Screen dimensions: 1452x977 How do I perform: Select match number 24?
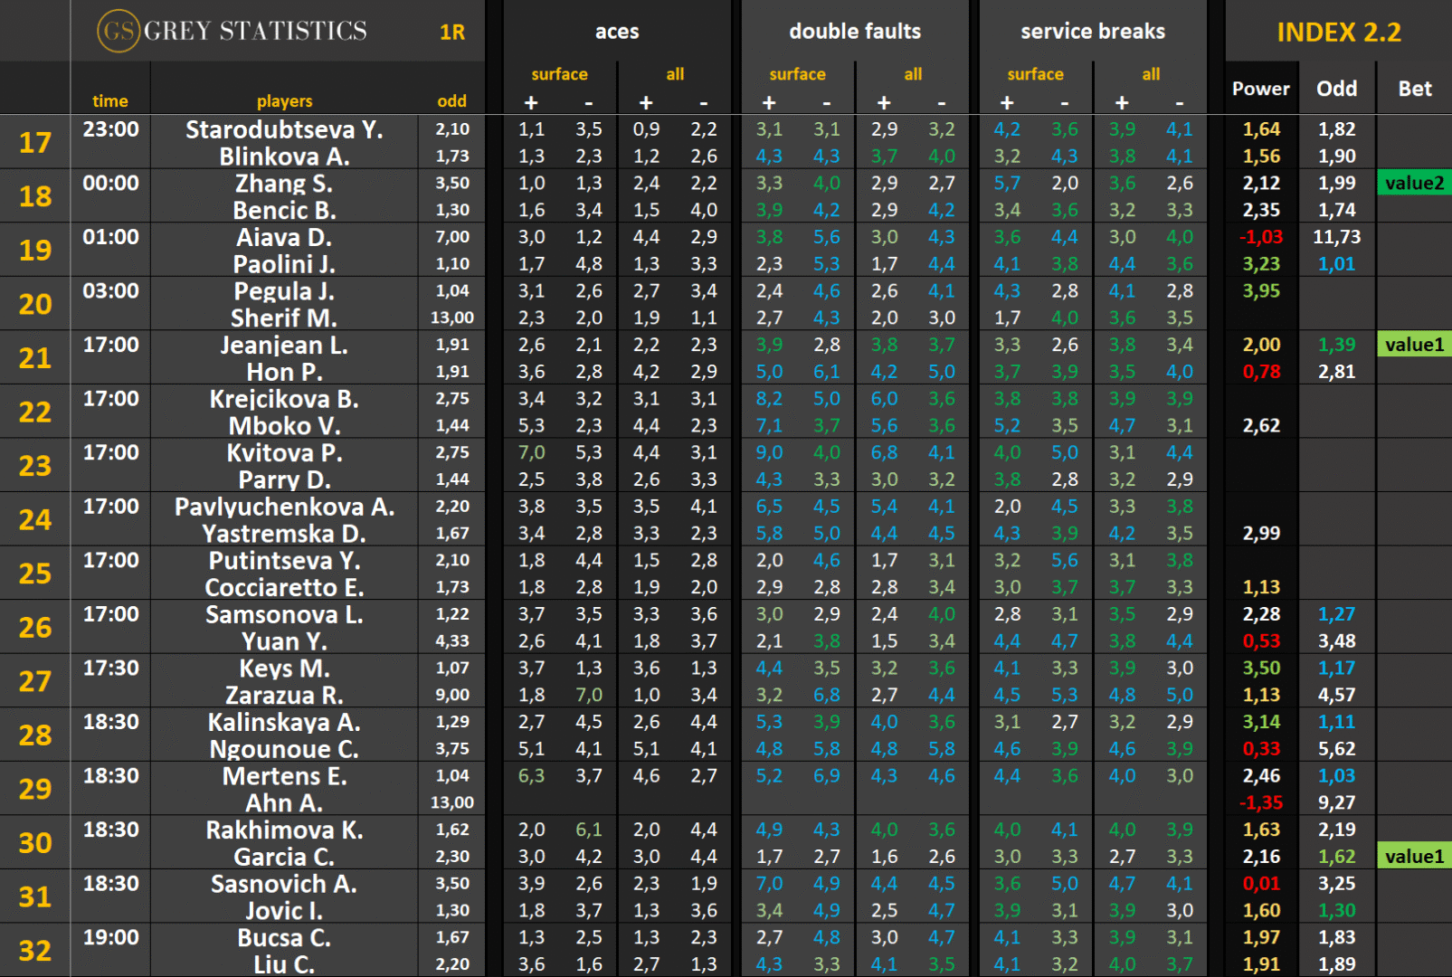click(x=35, y=520)
